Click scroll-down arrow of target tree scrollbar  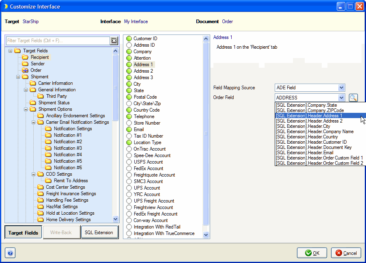pyautogui.click(x=115, y=219)
